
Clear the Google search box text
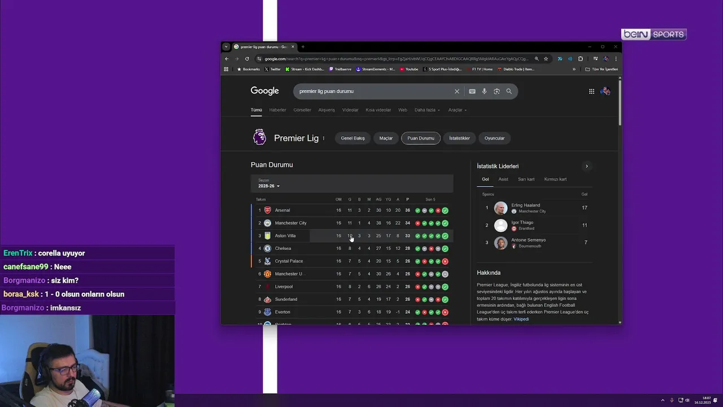pyautogui.click(x=457, y=91)
